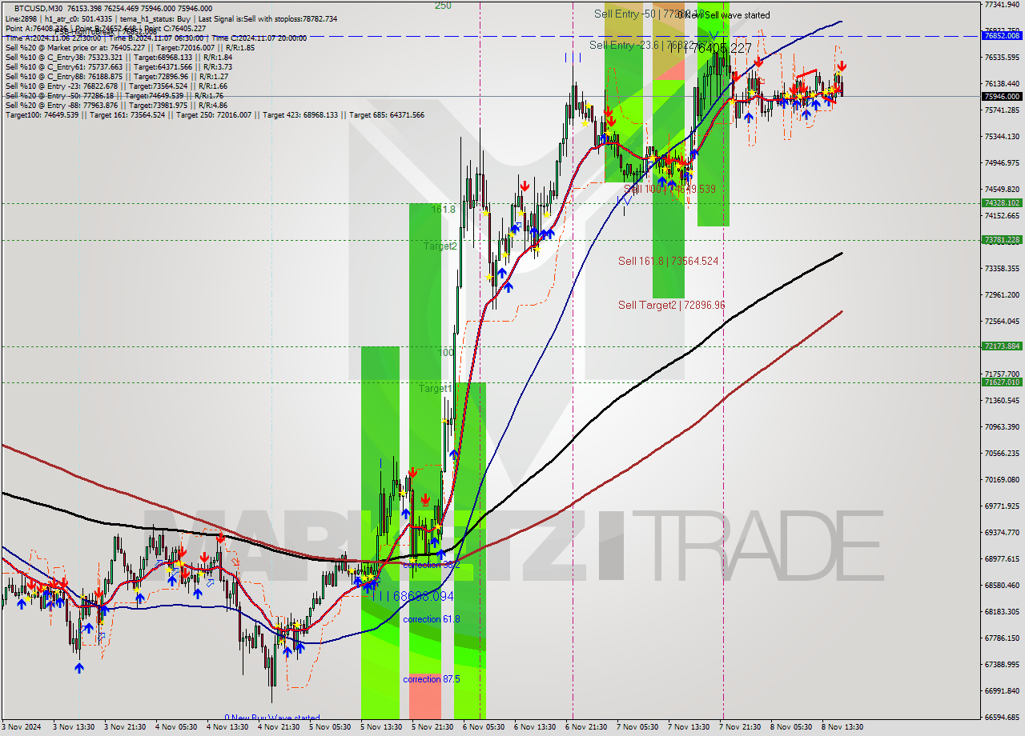Select the 'Target100: 74649.539' targets line
Viewport: 1025px width, 736px height.
tap(215, 115)
